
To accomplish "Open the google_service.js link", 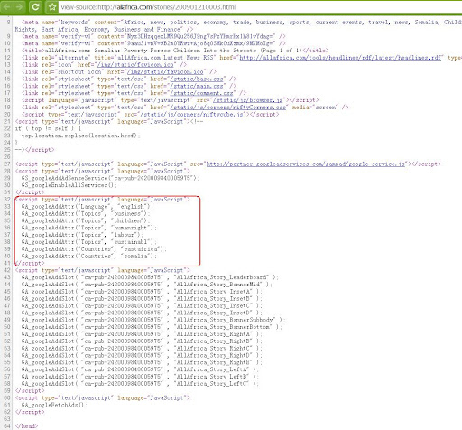I will (x=306, y=164).
